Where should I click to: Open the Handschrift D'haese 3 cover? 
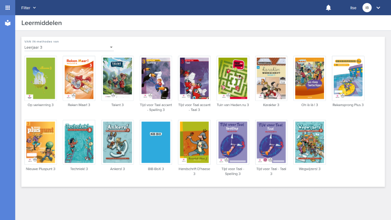[194, 142]
